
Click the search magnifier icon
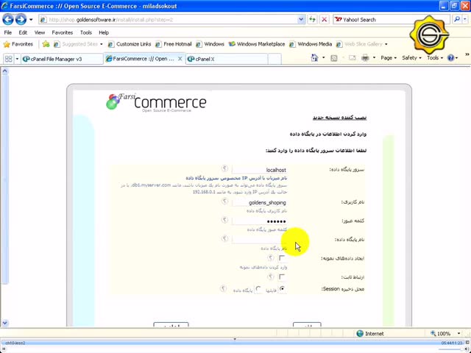pyautogui.click(x=457, y=20)
